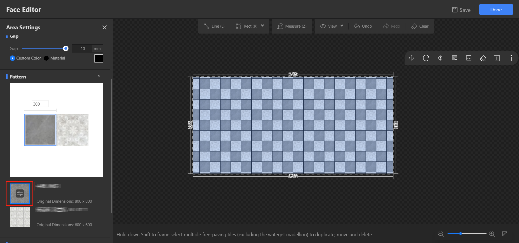Click the fit-to-screen icon
This screenshot has width=519, height=243.
click(x=505, y=234)
